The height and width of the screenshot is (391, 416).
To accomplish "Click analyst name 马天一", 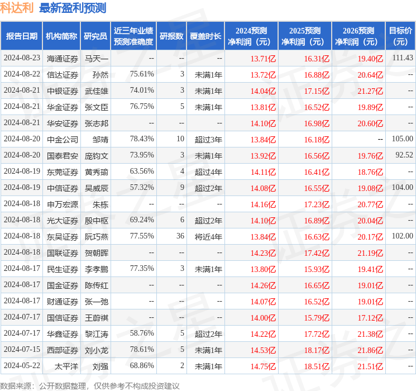I will coord(96,59).
